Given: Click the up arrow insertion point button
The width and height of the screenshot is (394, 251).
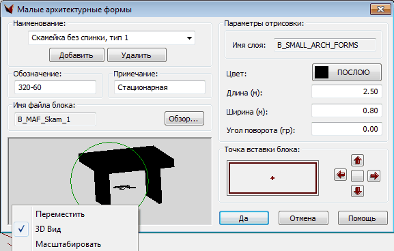Looking at the screenshot, I should [357, 160].
